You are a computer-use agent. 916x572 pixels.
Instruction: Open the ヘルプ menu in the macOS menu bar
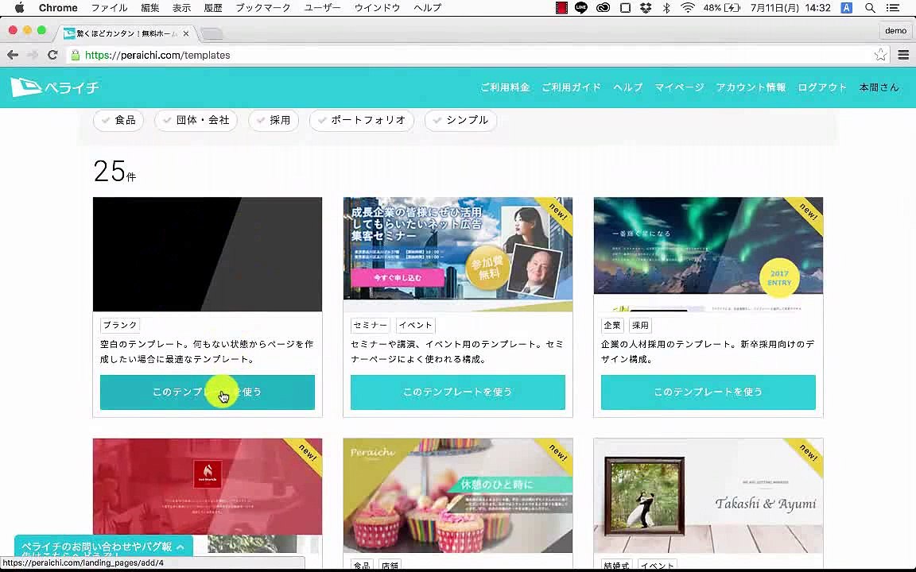[428, 8]
